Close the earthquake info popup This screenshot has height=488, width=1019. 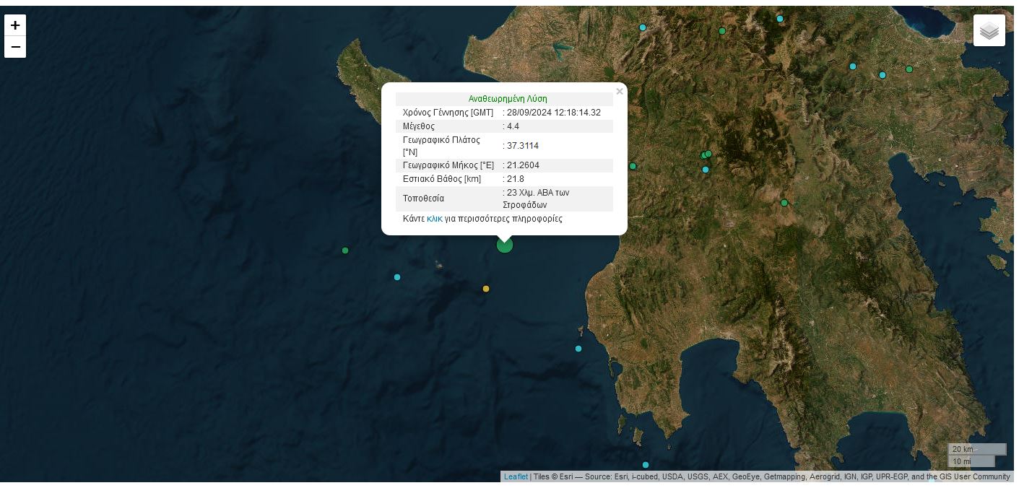[619, 92]
